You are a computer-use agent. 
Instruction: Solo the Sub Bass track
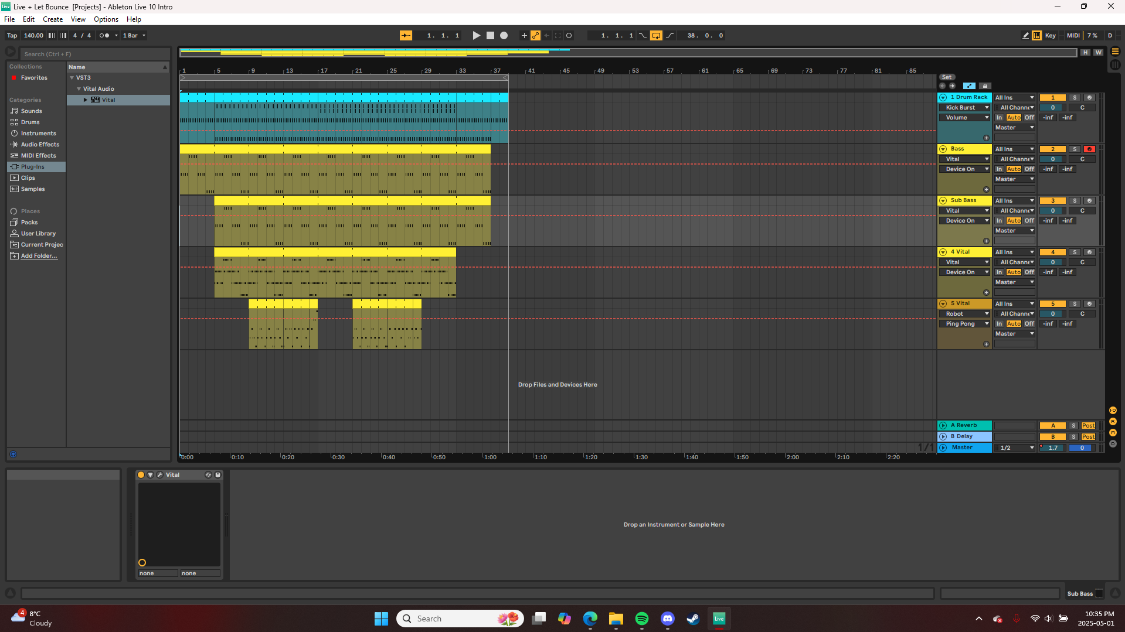(x=1075, y=201)
